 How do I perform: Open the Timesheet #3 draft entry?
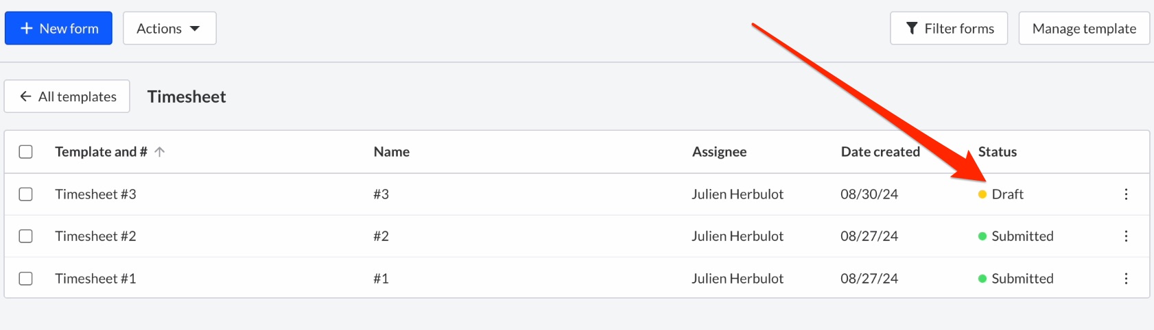point(95,194)
